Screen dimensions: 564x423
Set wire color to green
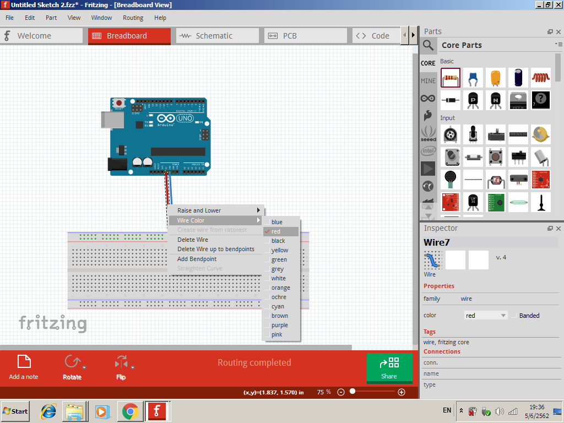(281, 259)
